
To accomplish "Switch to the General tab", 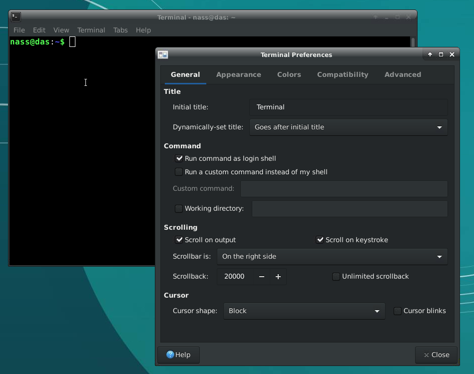I will click(185, 74).
